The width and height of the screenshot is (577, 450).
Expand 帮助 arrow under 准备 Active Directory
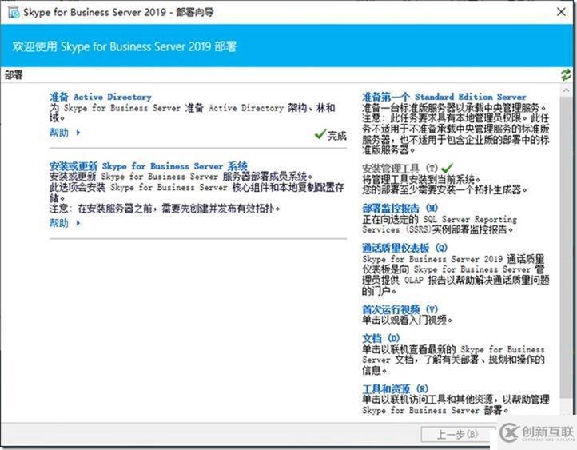point(78,133)
